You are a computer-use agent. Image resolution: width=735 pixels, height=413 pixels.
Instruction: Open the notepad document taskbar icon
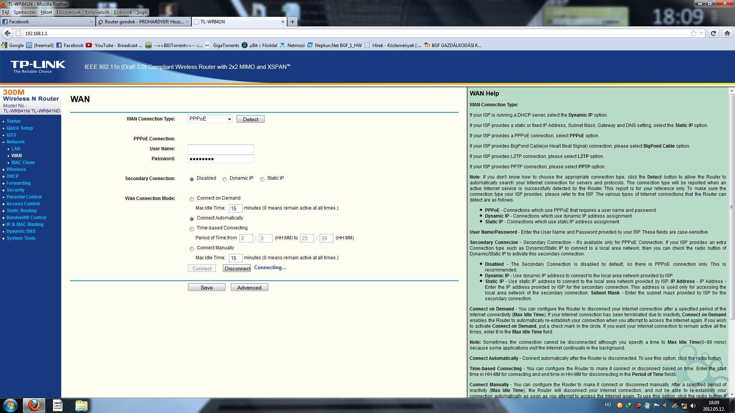click(58, 405)
